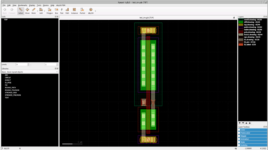
Task: Select the TOP cell in Cells panel
Action: pos(6,20)
